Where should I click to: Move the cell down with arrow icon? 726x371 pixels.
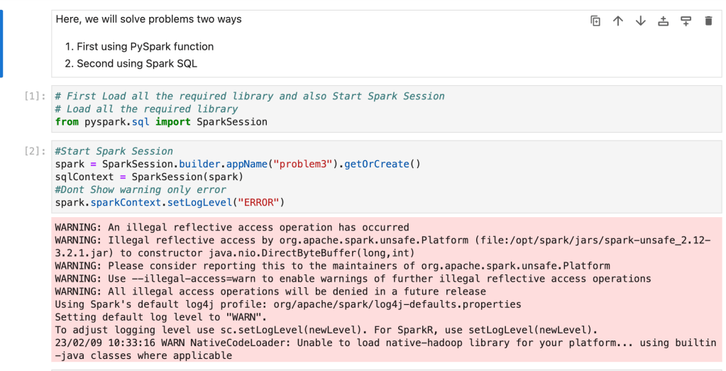pos(641,21)
